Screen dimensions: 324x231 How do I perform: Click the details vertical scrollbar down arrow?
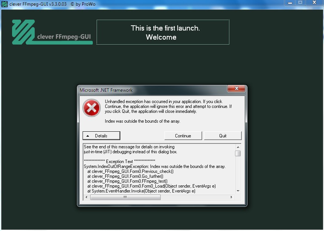pyautogui.click(x=238, y=191)
